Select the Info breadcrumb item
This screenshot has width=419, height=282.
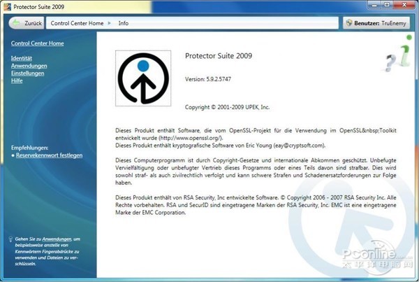[x=124, y=23]
